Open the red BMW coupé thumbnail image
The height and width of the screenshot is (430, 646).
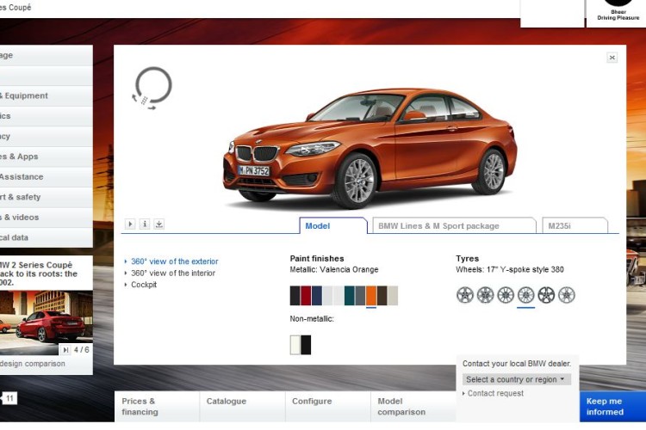[x=47, y=323]
